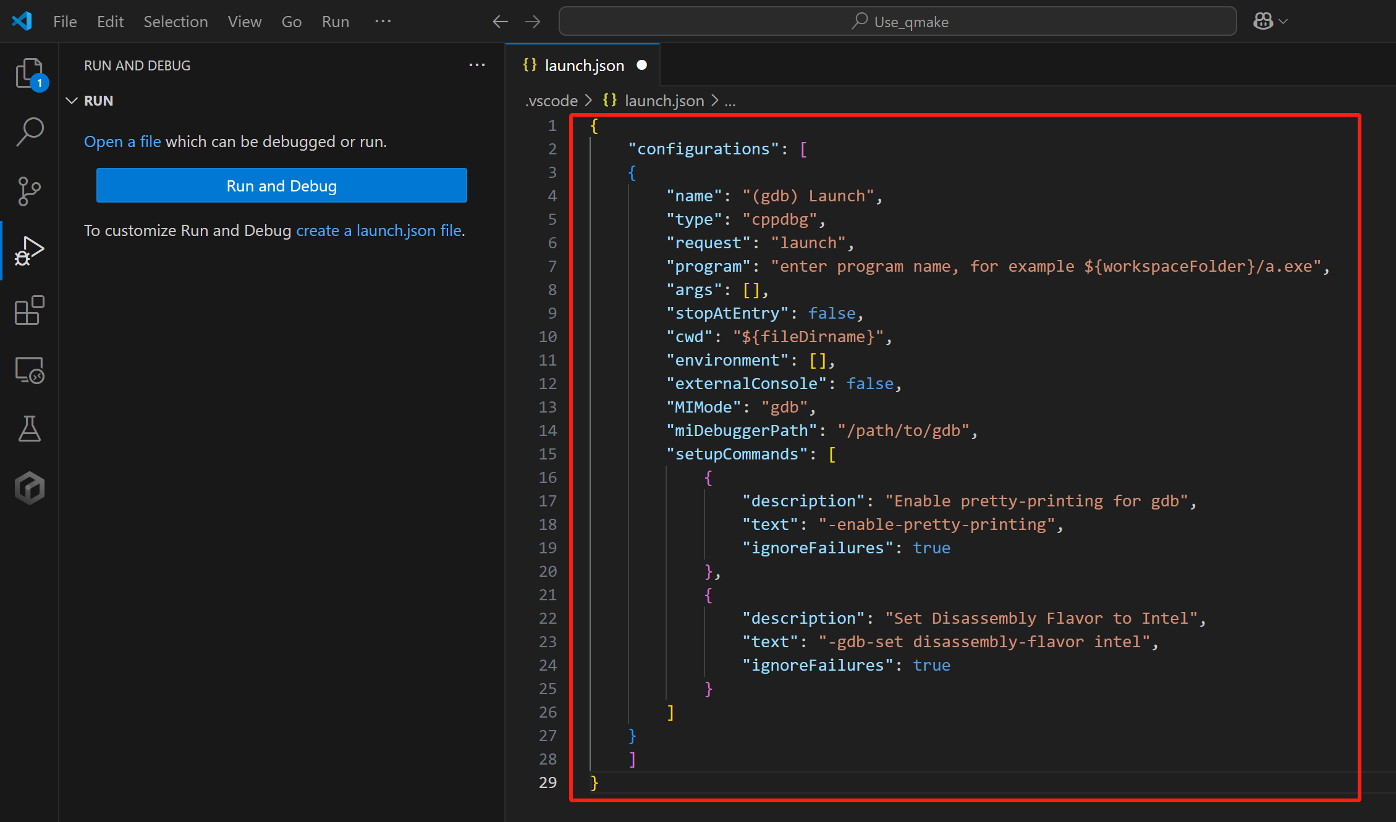Open the Selection menu
This screenshot has height=822, width=1396.
[x=176, y=22]
